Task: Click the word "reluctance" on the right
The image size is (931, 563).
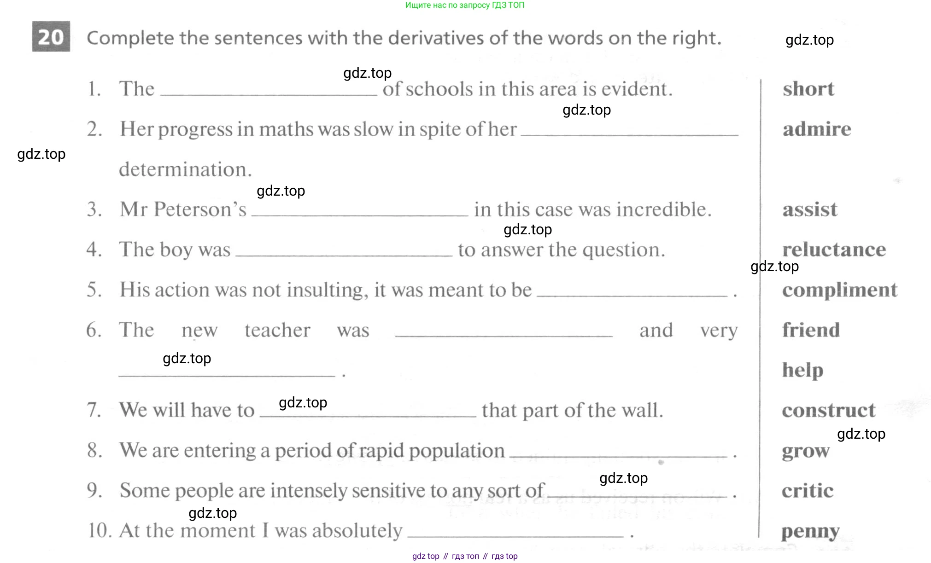Action: click(x=834, y=250)
